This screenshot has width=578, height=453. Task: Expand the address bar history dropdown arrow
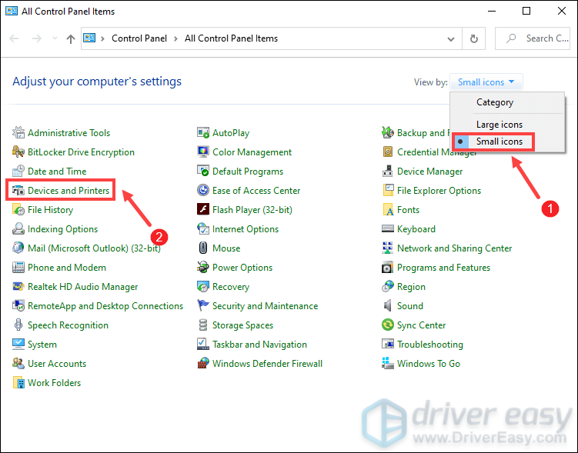pos(451,38)
